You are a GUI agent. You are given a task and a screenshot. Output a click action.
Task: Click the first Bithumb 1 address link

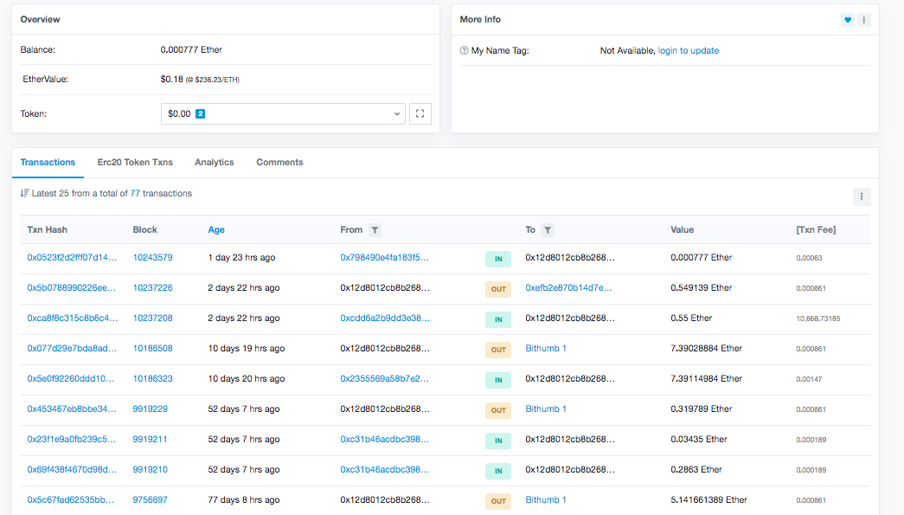545,348
